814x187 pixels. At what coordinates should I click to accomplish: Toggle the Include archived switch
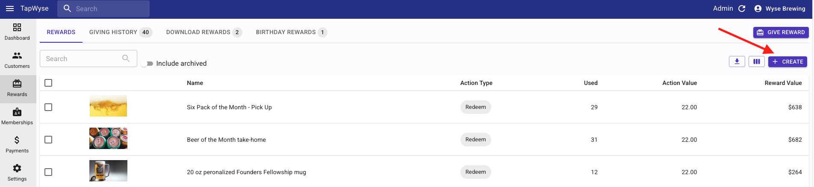click(x=147, y=64)
